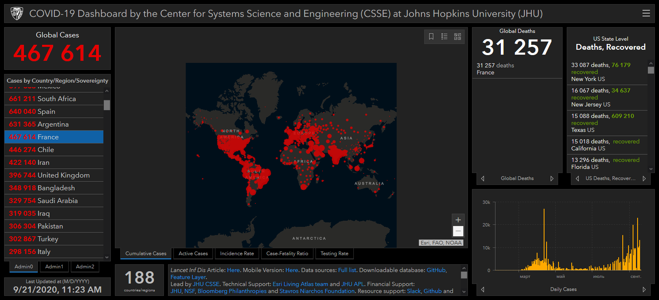Select Pakistan in country list
Screen dimensions: 659x300
click(x=54, y=226)
